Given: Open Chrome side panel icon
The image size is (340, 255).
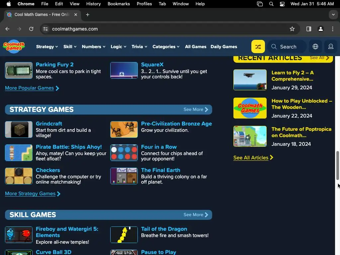Looking at the screenshot, I should pyautogui.click(x=309, y=29).
